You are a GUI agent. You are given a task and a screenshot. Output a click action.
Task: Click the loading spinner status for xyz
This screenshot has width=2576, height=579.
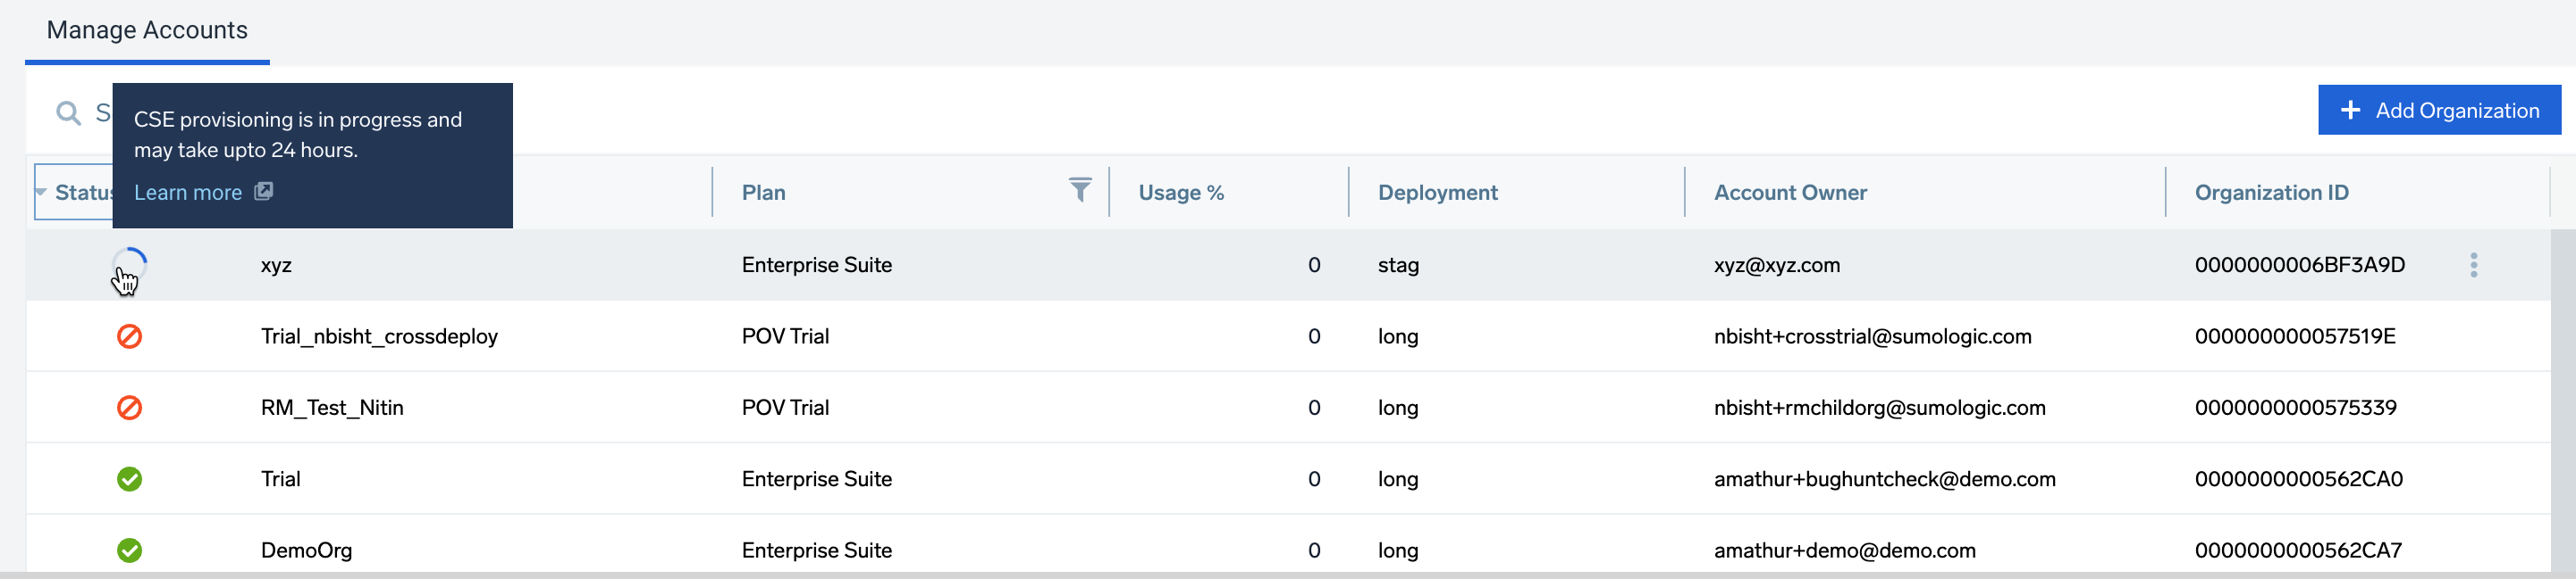pos(129,265)
